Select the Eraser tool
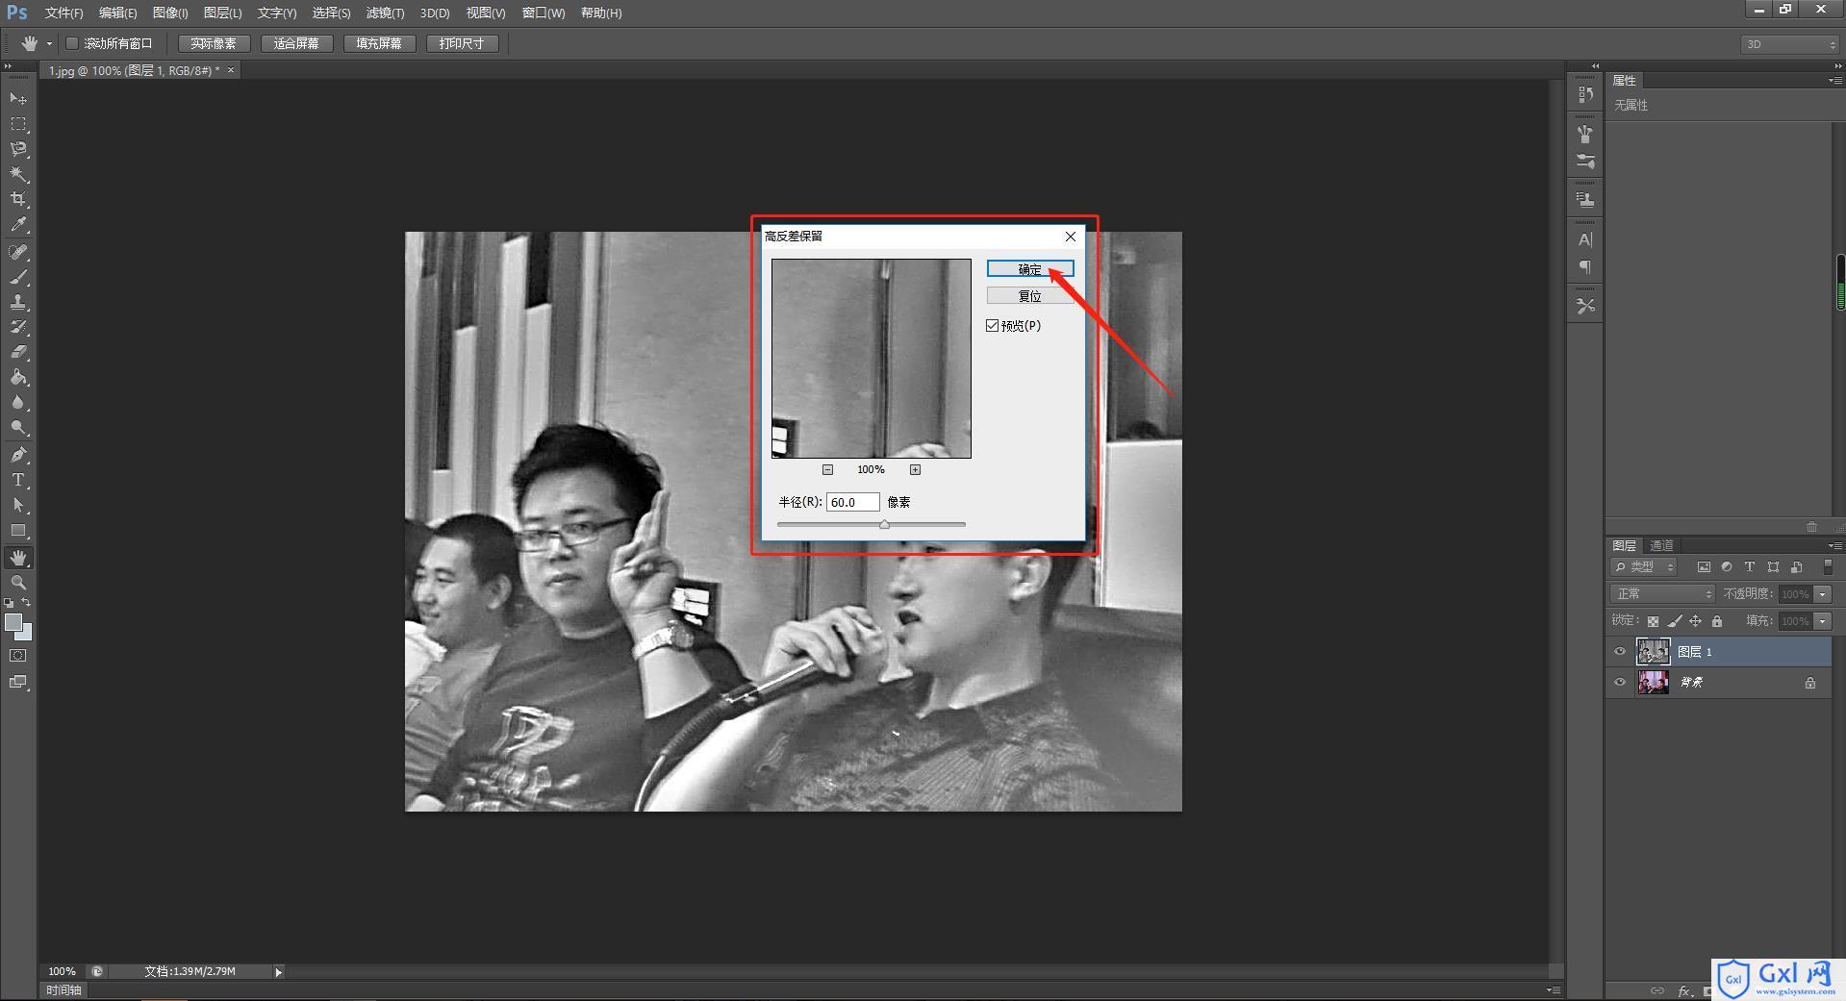Screen dimensions: 1846x1001 point(18,352)
